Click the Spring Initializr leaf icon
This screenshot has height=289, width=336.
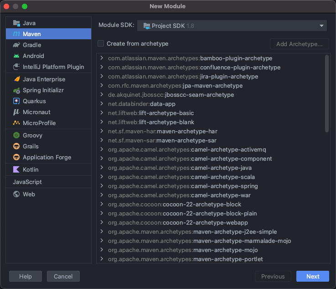pyautogui.click(x=16, y=90)
